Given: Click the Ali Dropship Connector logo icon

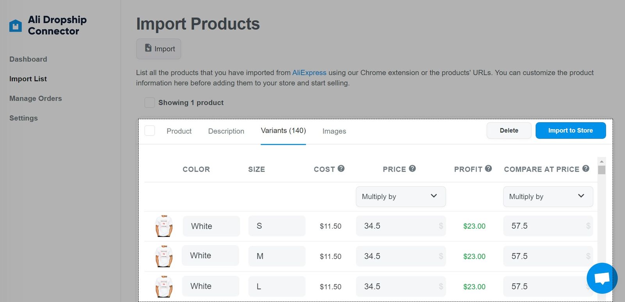Looking at the screenshot, I should [16, 26].
